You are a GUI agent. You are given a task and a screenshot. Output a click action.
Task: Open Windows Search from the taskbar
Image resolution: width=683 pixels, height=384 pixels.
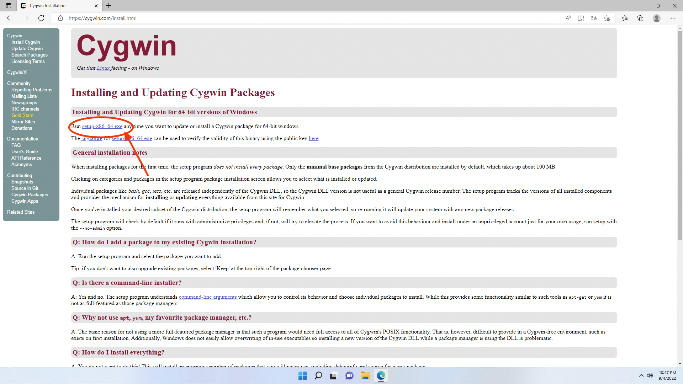coord(318,375)
